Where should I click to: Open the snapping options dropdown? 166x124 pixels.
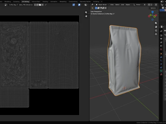[152, 5]
